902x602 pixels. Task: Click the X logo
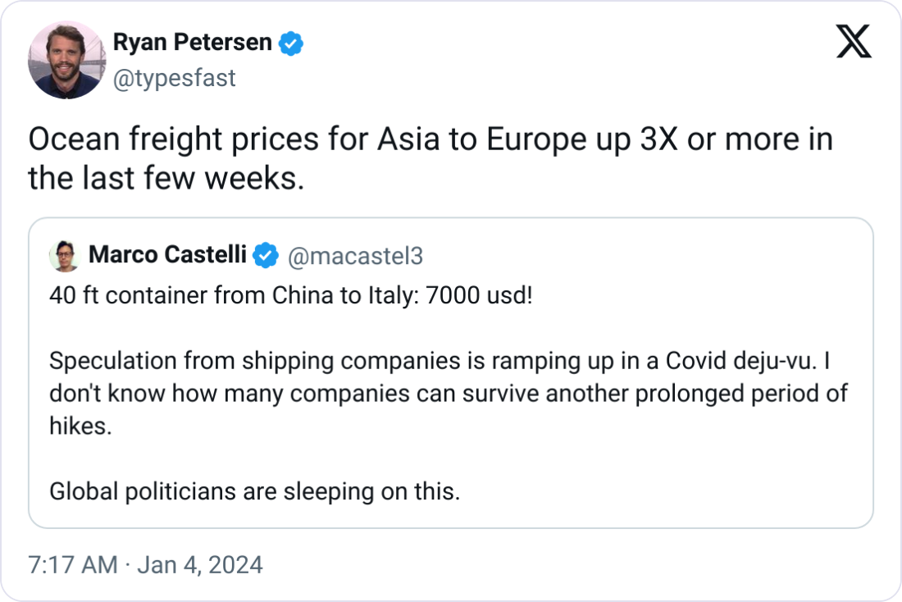pyautogui.click(x=854, y=42)
